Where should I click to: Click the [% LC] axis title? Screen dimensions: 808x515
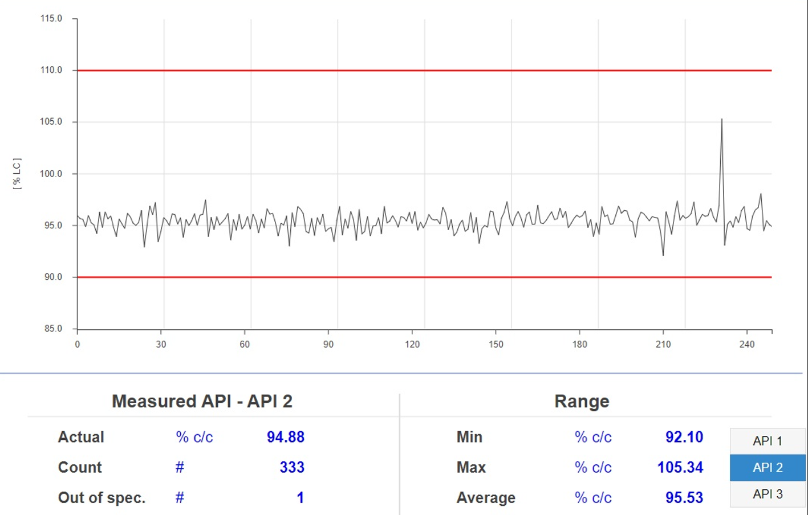pos(17,174)
